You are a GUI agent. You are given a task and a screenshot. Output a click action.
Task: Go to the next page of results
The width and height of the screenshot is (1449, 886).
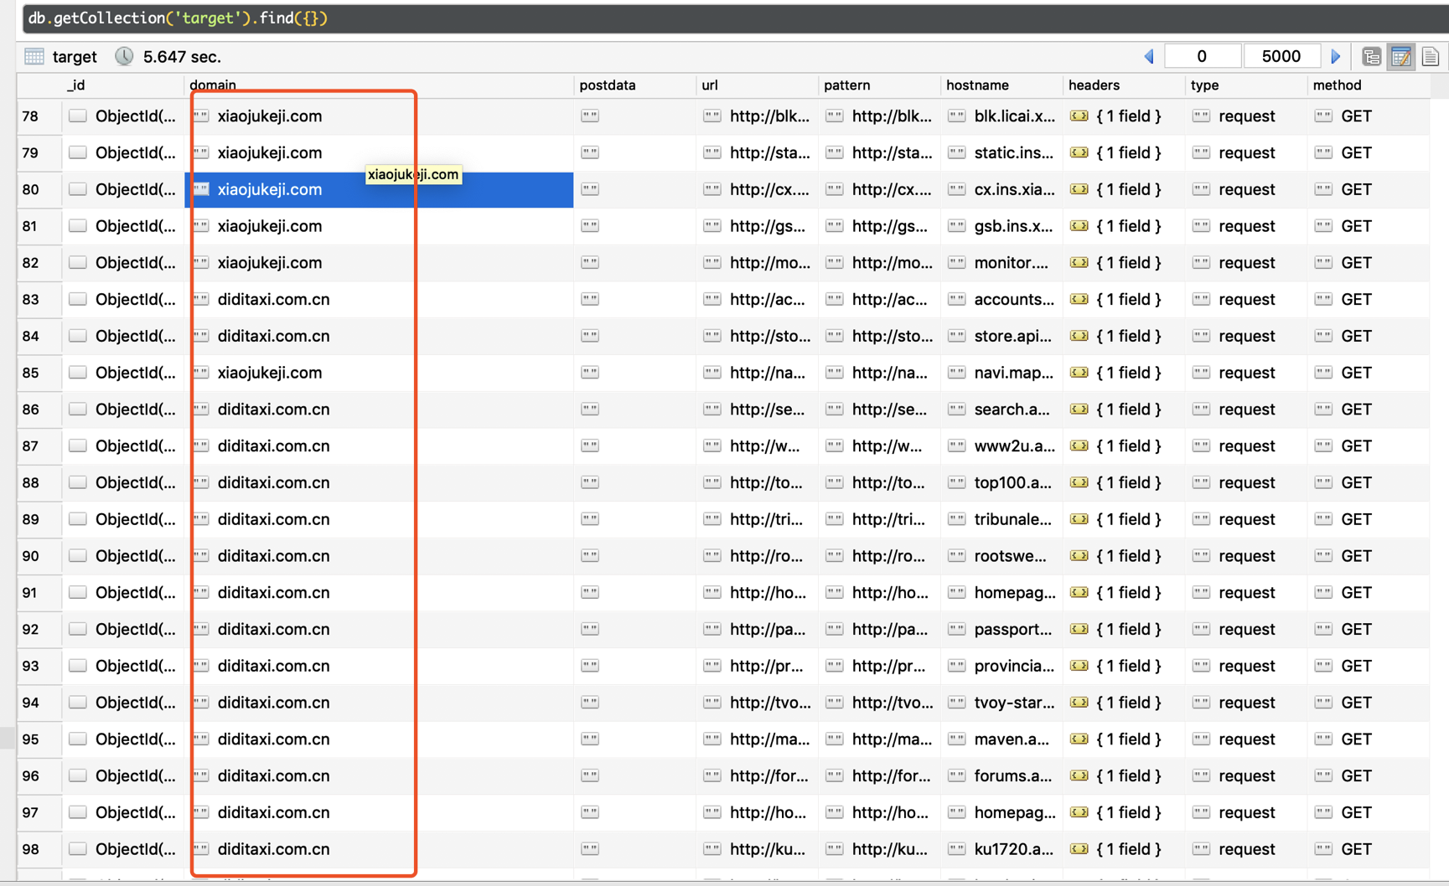click(1335, 56)
